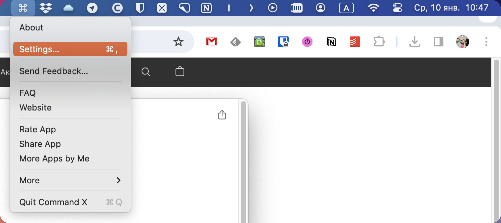The width and height of the screenshot is (501, 223).
Task: Bookmark this page with the star
Action: pos(179,42)
